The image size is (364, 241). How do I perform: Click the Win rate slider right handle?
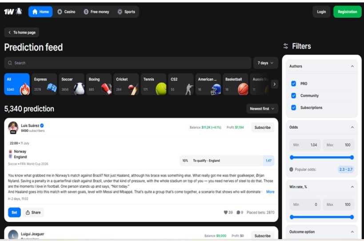(x=352, y=217)
